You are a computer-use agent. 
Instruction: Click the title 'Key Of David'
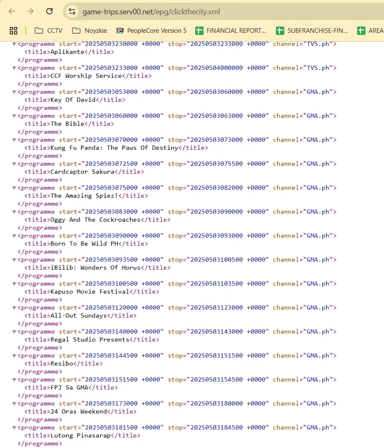click(73, 100)
